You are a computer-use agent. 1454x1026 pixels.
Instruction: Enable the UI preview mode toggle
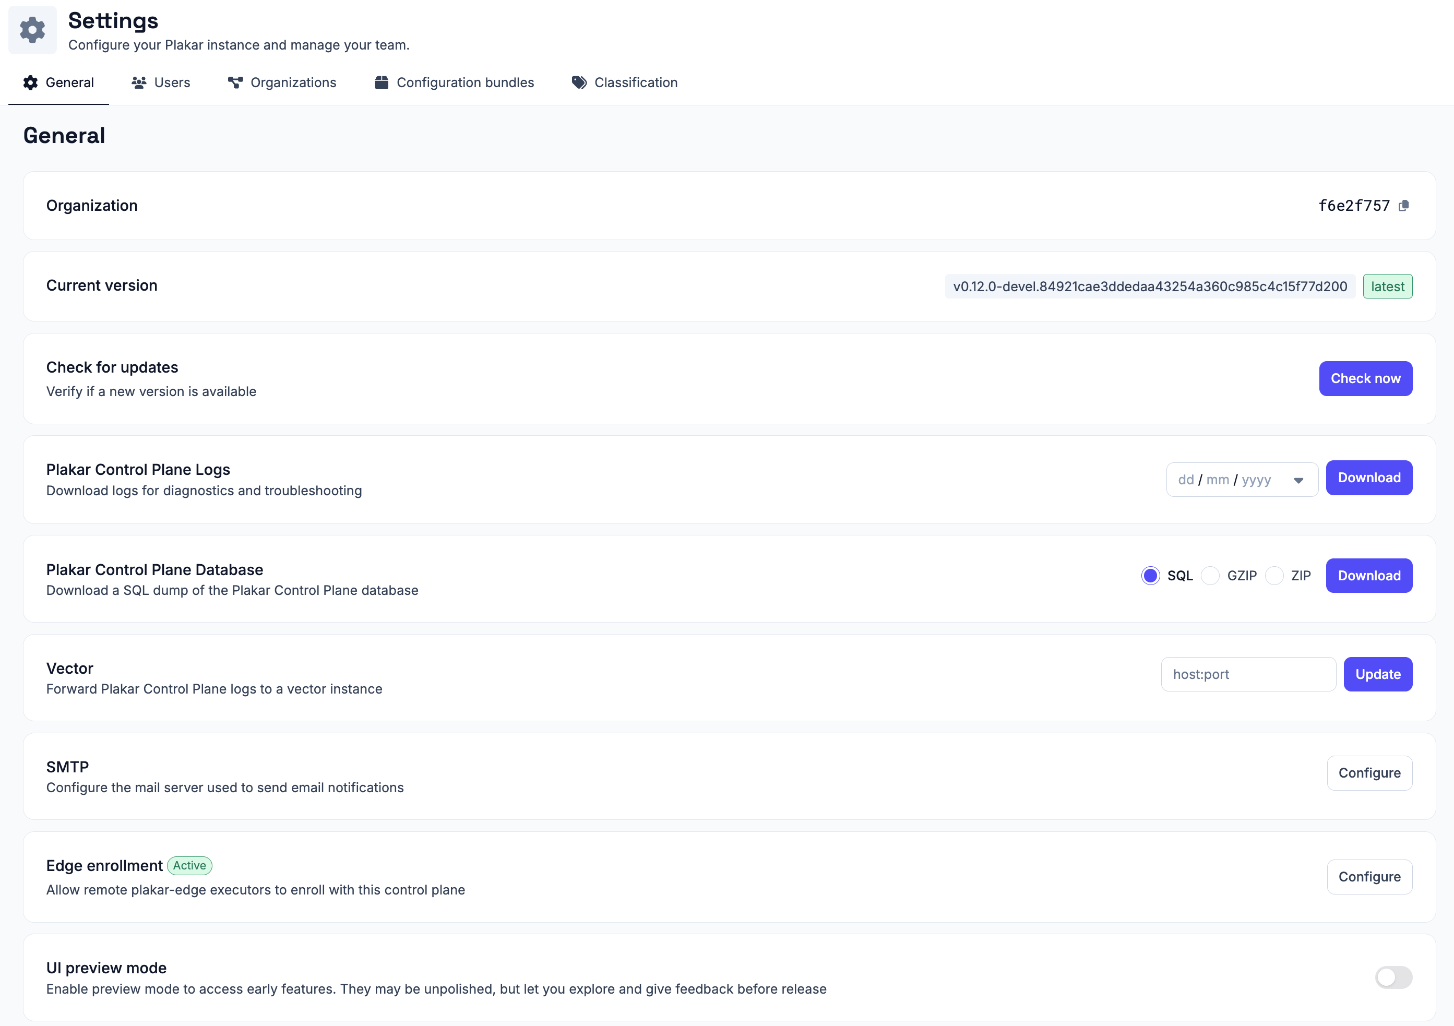click(x=1393, y=977)
